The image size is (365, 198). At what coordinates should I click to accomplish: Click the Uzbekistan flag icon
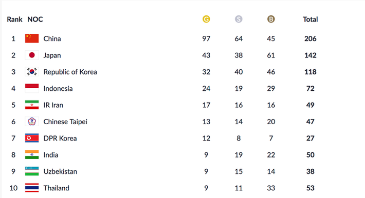(32, 171)
